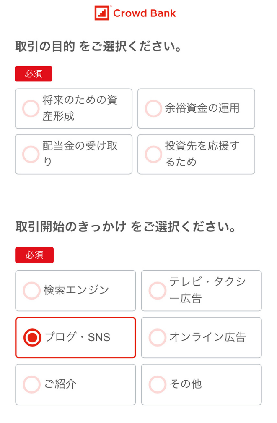Image resolution: width=277 pixels, height=423 pixels.
Task: Click the Crowd Bank logo icon
Action: coord(101,13)
